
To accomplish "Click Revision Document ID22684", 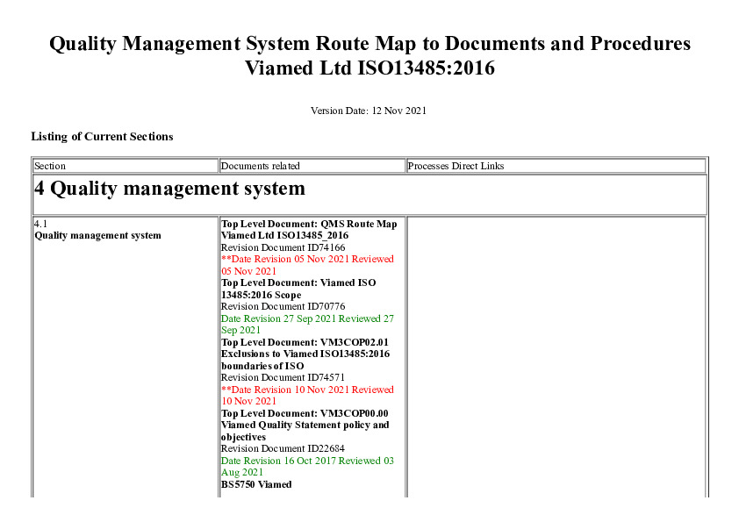I will (283, 448).
